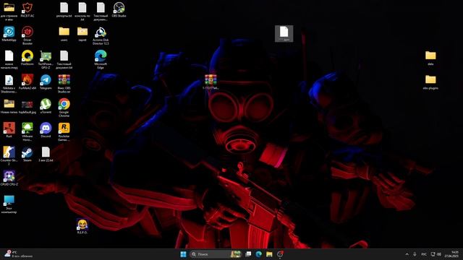
Task: Launch the Rockstar Games launcher shortcut
Action: point(64,131)
